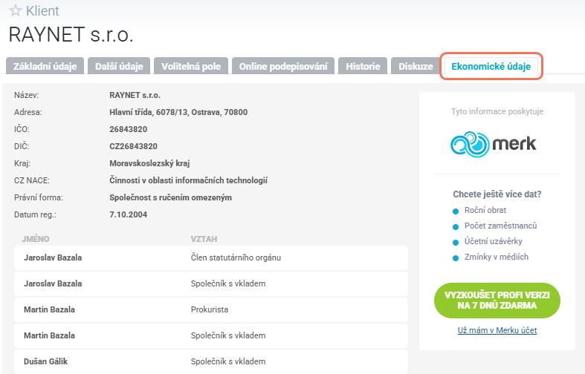This screenshot has width=585, height=374.
Task: Follow the Už mám v Merku účet link
Action: (497, 330)
